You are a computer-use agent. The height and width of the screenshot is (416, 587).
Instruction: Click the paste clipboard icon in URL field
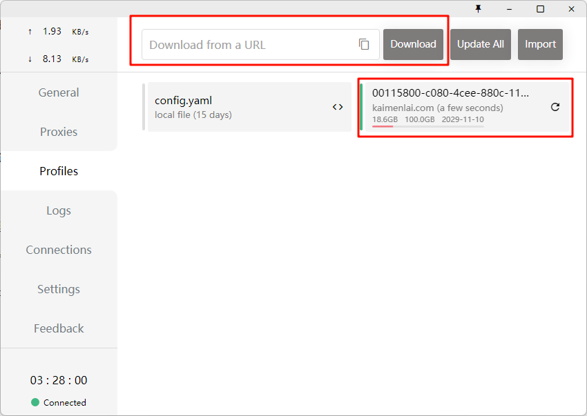coord(364,44)
